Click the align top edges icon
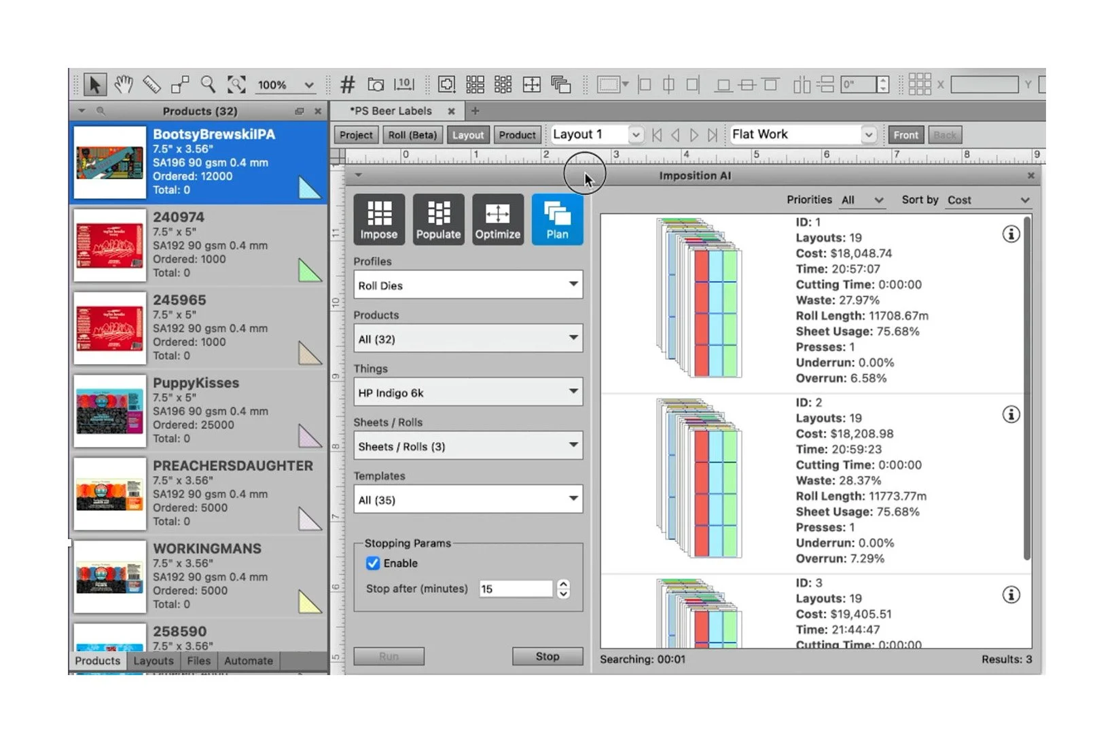The width and height of the screenshot is (1114, 743). tap(770, 85)
